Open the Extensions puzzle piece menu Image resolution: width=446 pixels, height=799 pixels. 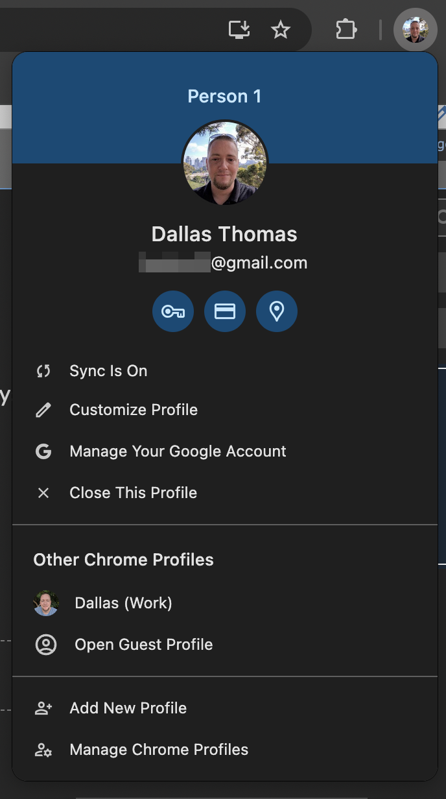pos(346,30)
